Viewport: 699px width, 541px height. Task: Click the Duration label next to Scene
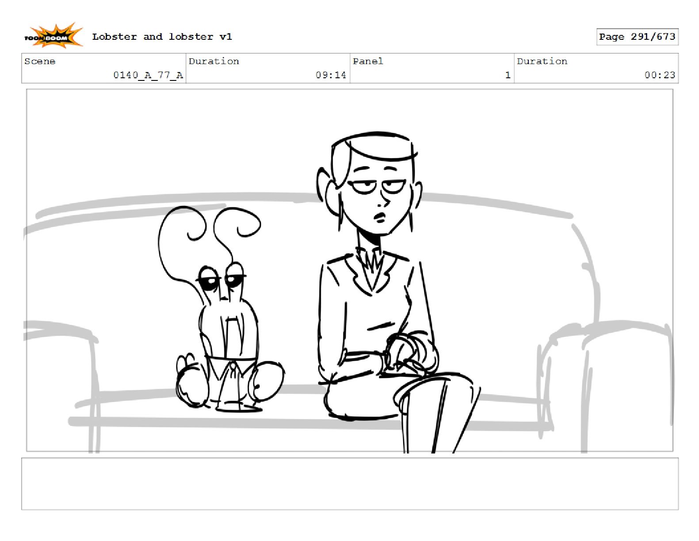pyautogui.click(x=214, y=61)
